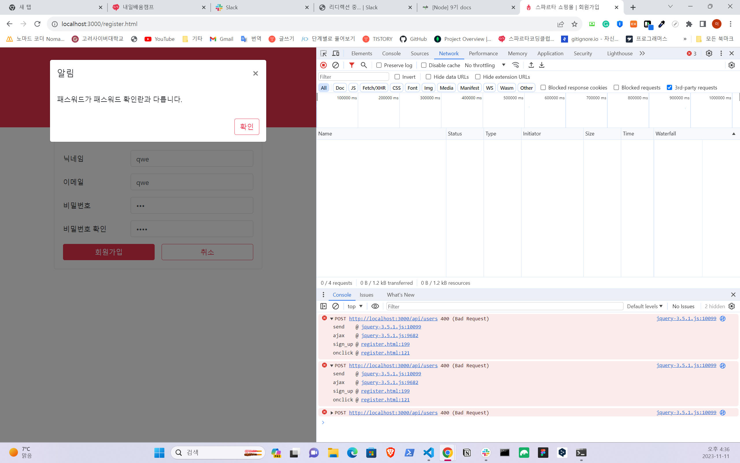
Task: Click the 회원가입 button
Action: click(109, 252)
